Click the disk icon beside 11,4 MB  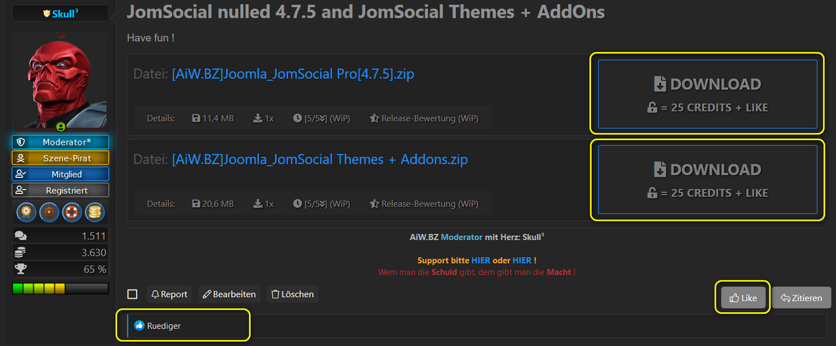(x=196, y=119)
